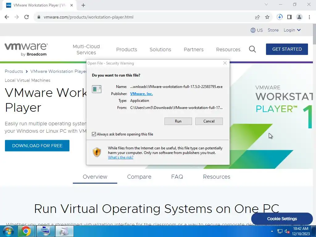Click DOWNLOAD FOR FREE button
Viewport: 316px width, 237px height.
click(37, 146)
